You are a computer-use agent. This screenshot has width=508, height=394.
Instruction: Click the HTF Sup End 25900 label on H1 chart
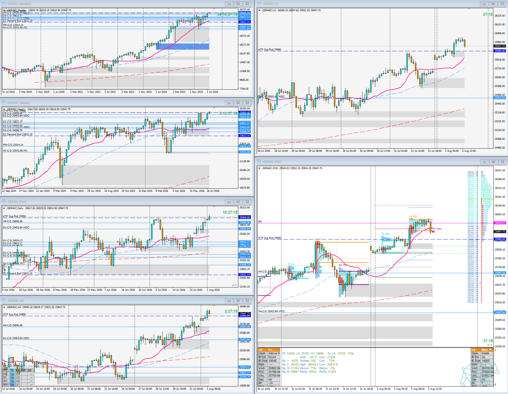click(x=269, y=50)
